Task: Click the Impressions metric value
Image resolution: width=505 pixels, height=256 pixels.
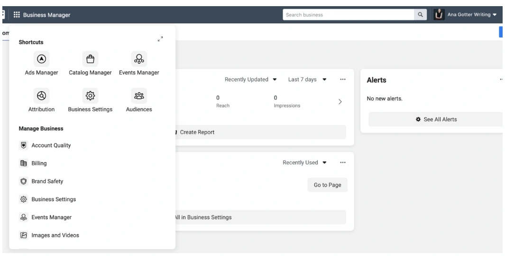Action: point(275,97)
